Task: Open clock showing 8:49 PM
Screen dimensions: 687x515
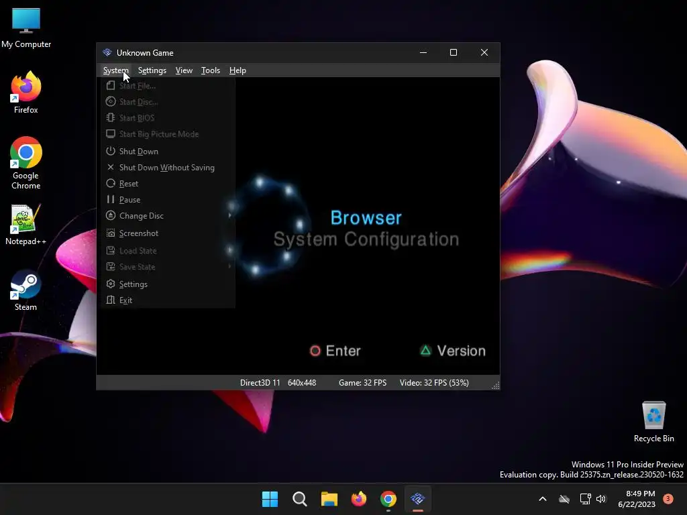Action: click(637, 499)
